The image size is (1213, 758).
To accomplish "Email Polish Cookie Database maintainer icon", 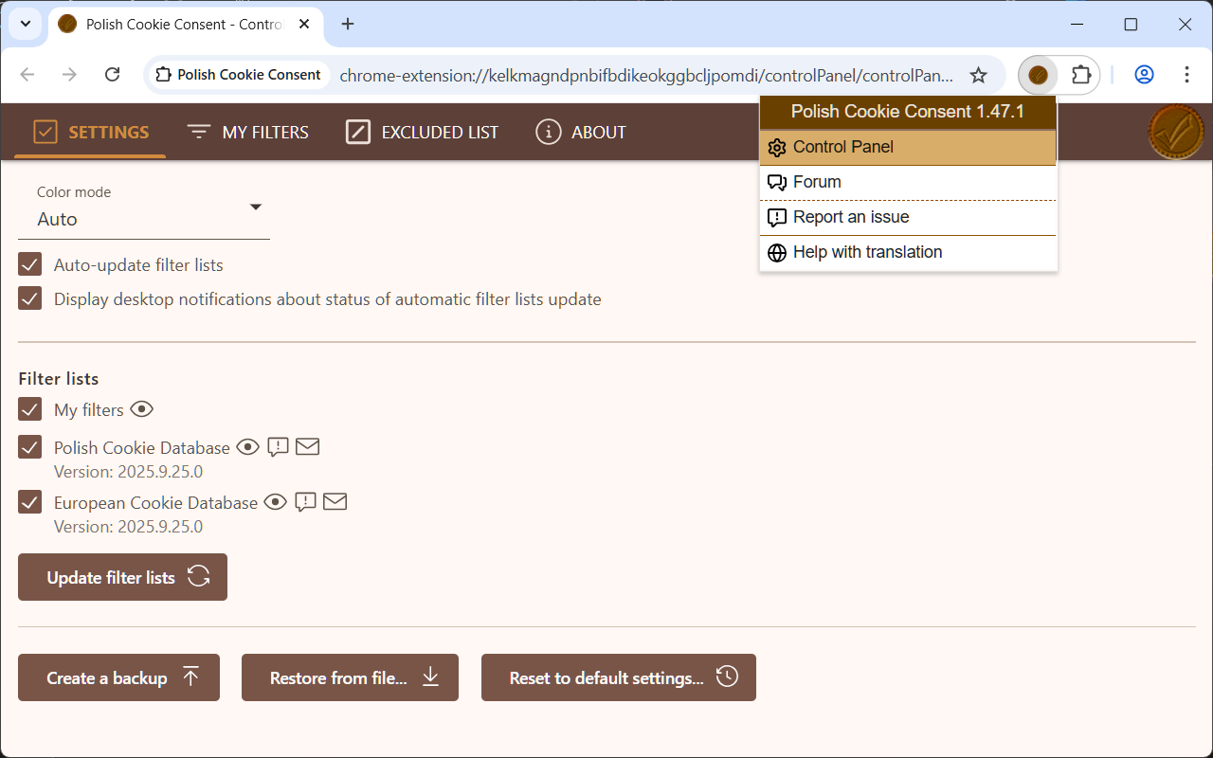I will 307,446.
